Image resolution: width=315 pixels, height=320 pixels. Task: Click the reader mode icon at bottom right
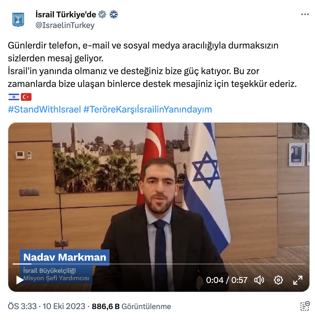(x=305, y=306)
